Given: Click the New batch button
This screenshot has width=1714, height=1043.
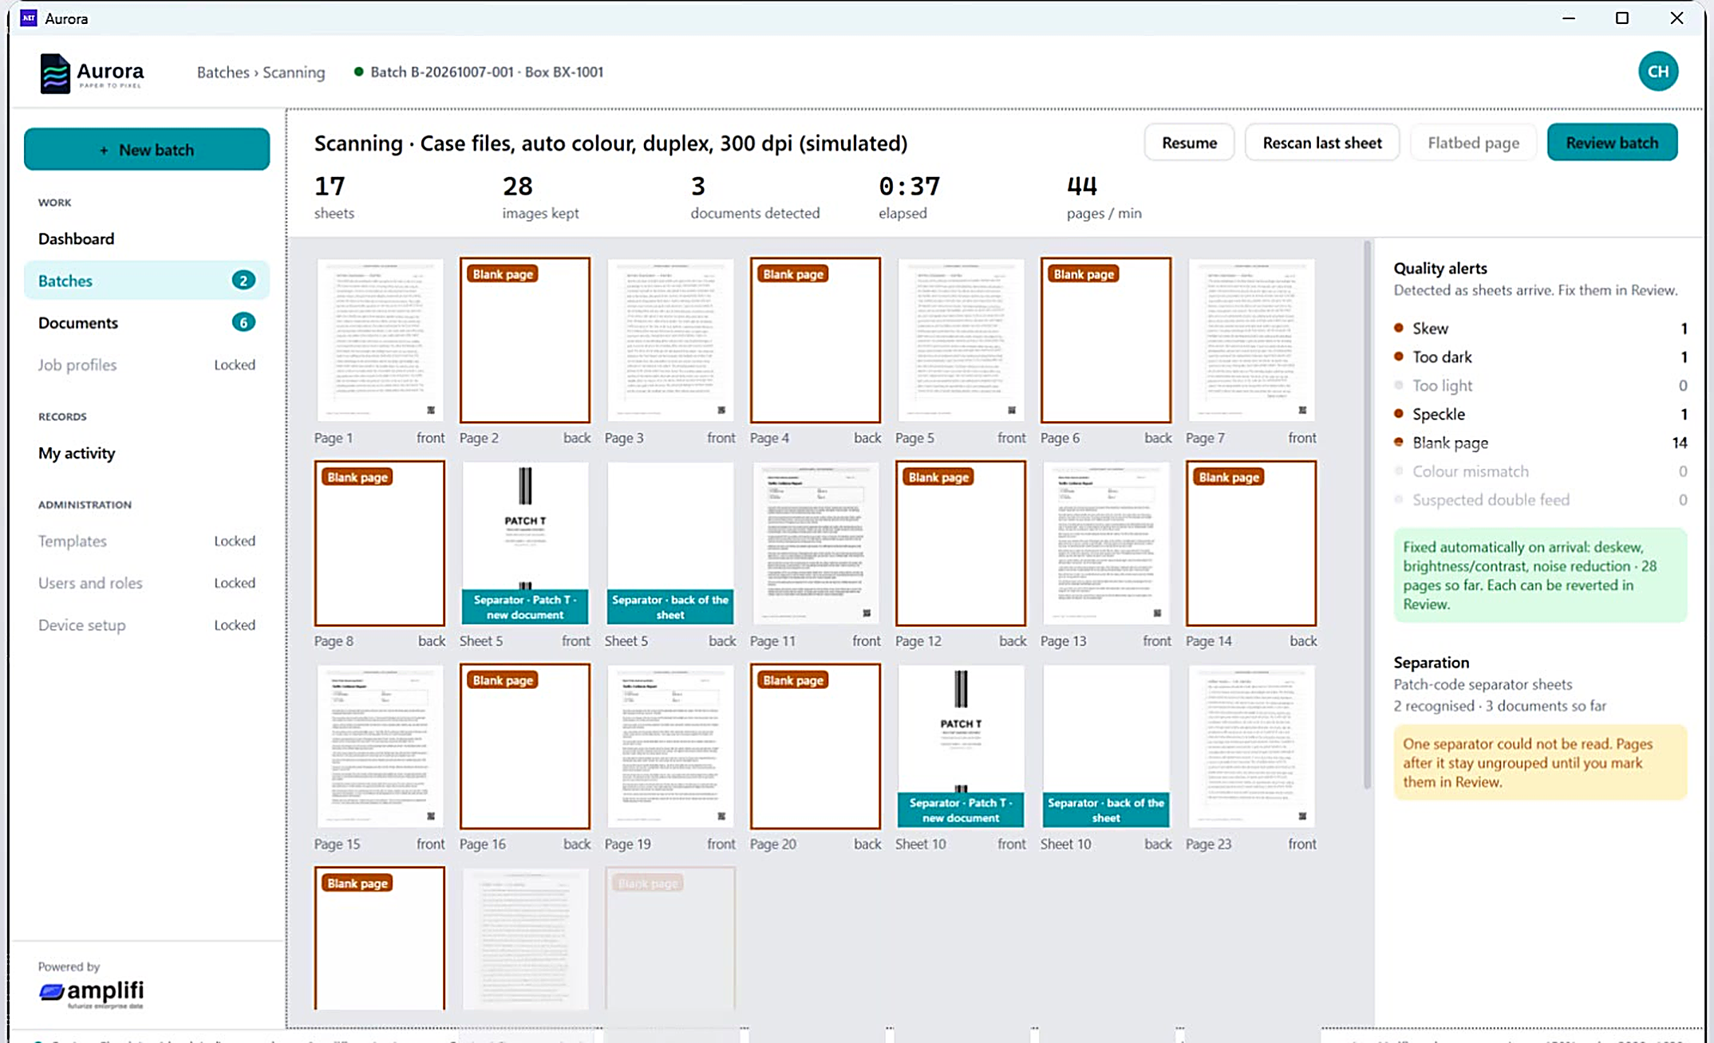Looking at the screenshot, I should pos(147,149).
